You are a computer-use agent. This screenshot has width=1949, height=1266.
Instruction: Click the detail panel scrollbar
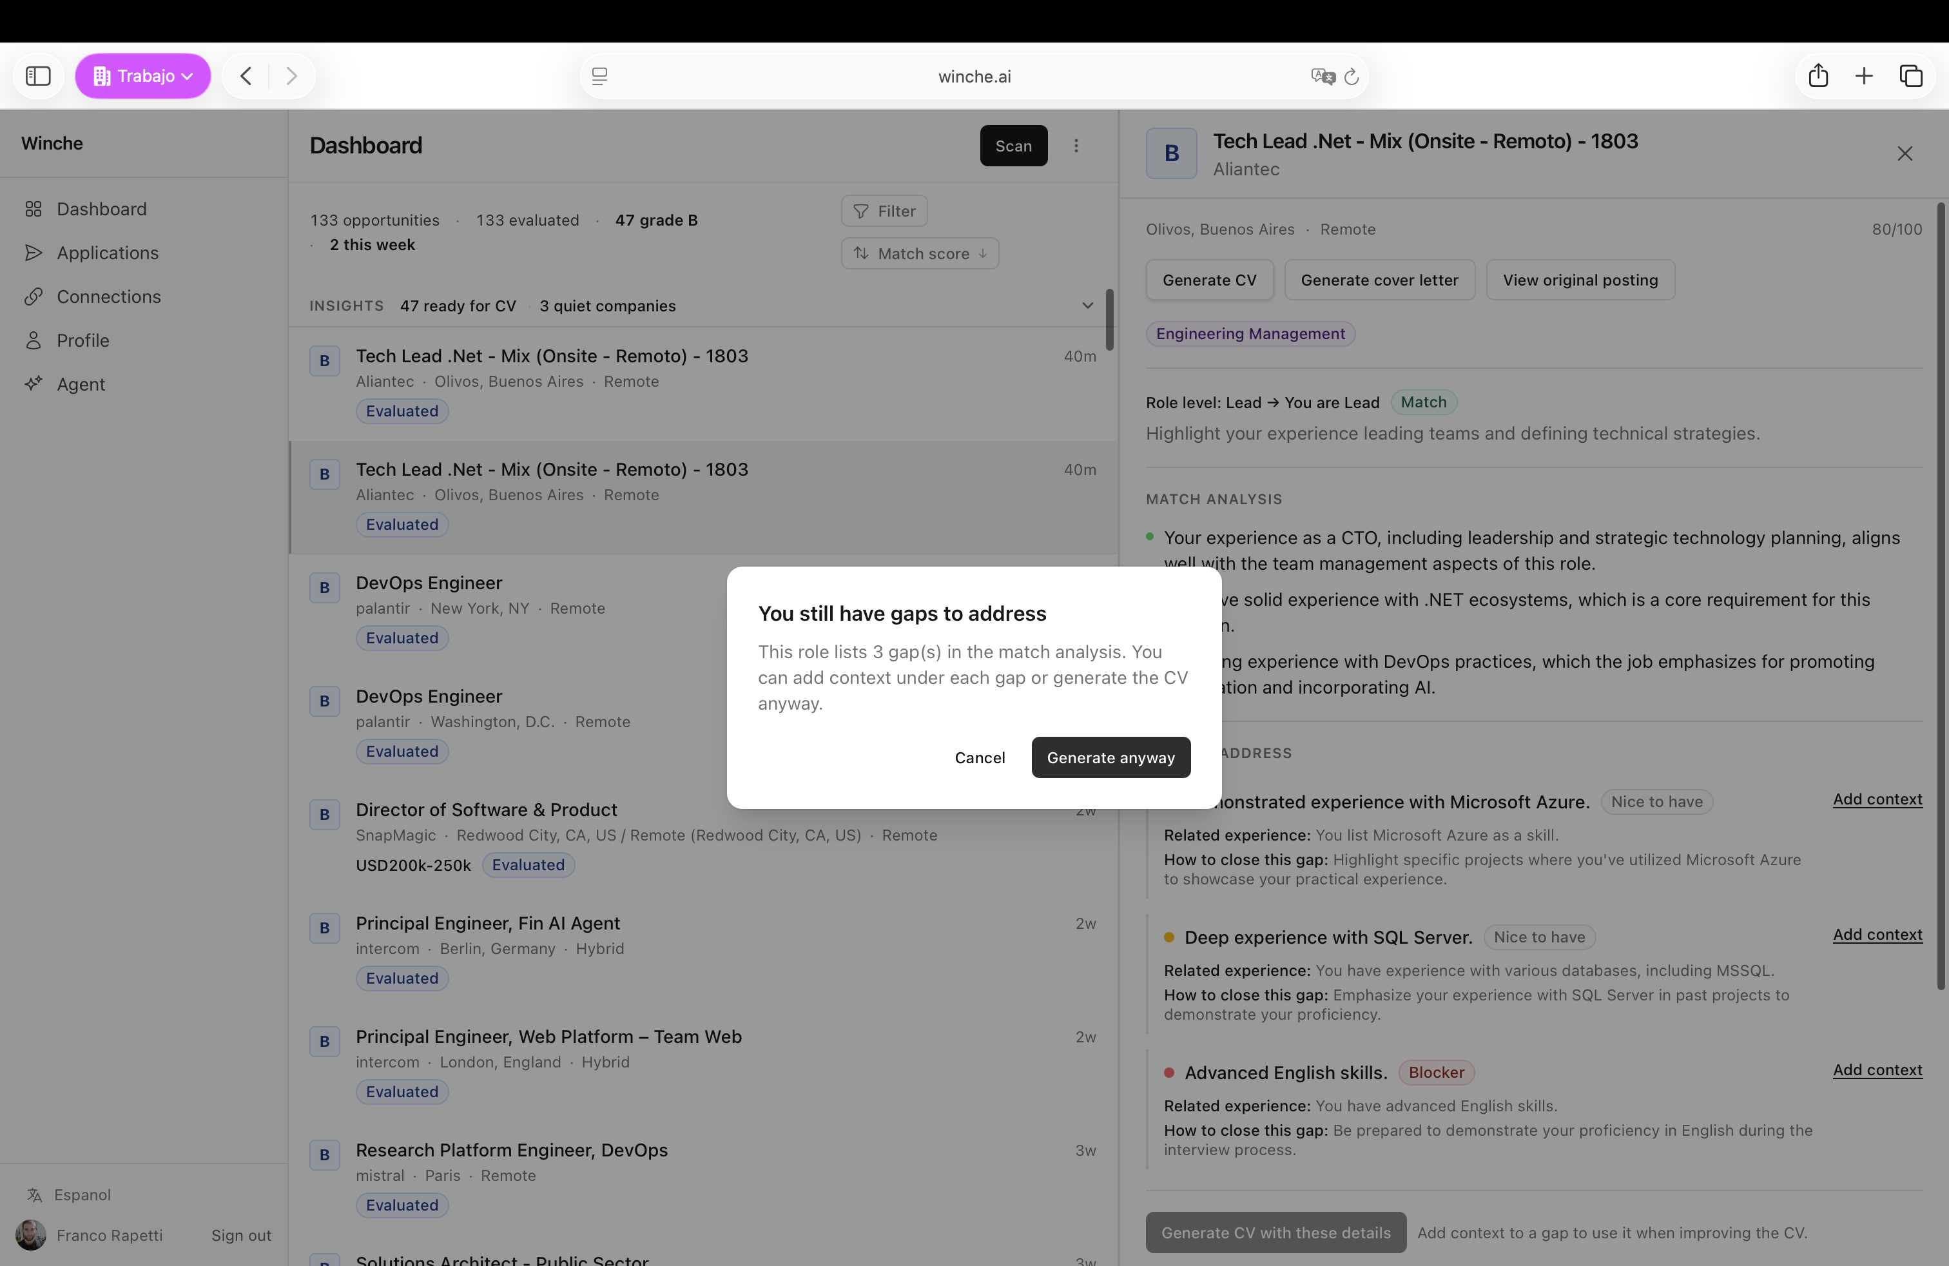click(x=1941, y=596)
